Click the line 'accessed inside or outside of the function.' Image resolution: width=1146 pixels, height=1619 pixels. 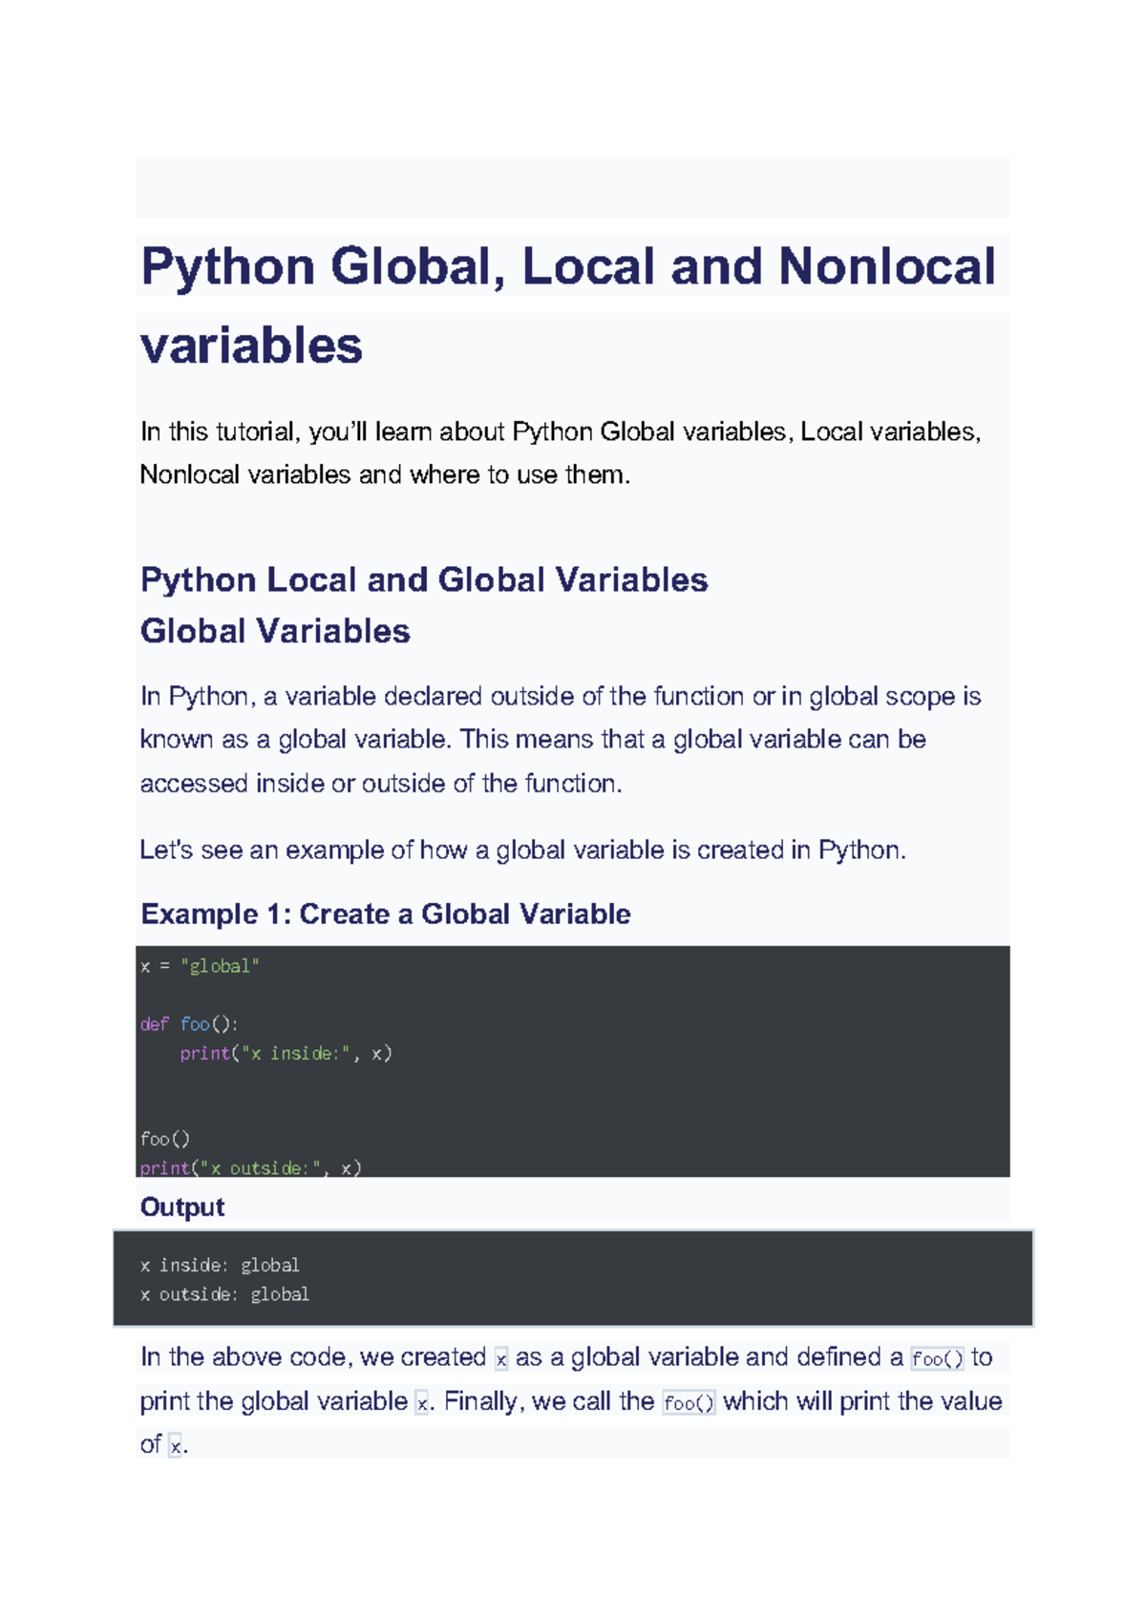click(381, 784)
